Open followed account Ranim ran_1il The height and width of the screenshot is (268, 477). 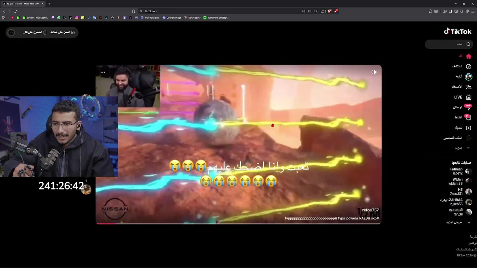point(460,212)
